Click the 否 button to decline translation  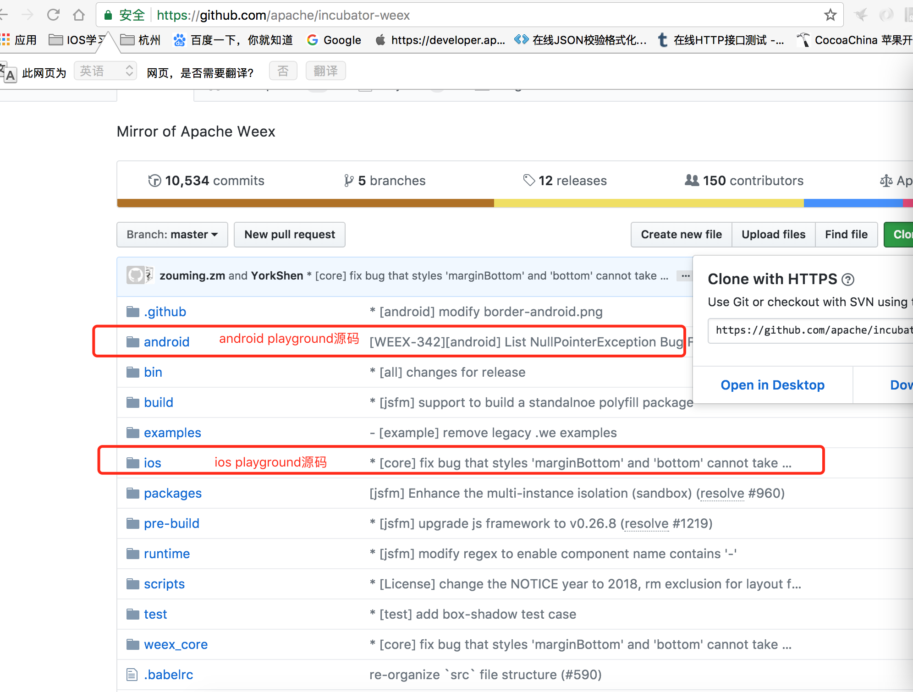[283, 71]
